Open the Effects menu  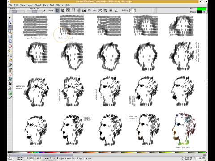click(60, 5)
